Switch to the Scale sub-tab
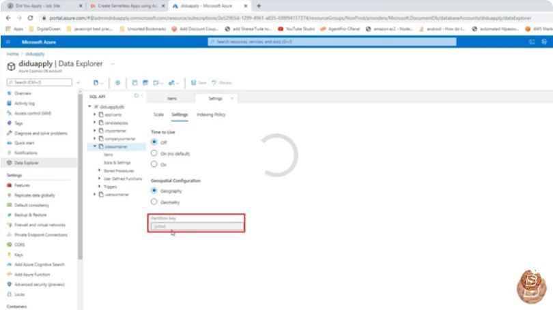 [158, 114]
